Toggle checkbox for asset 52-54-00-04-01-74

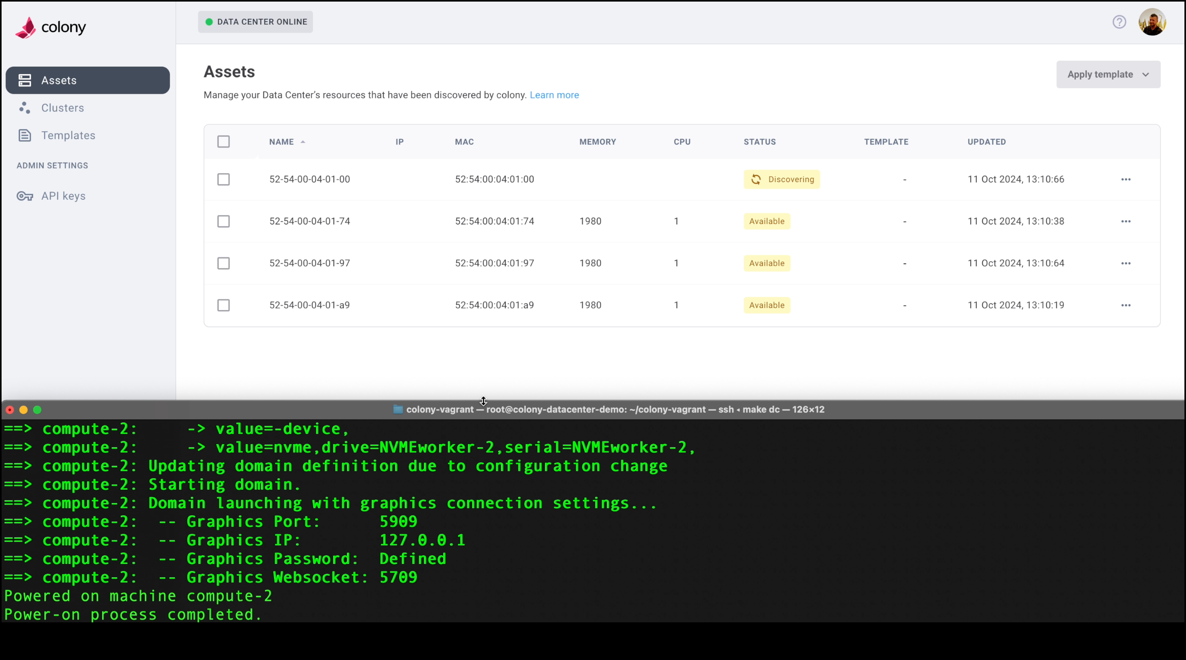coord(224,221)
